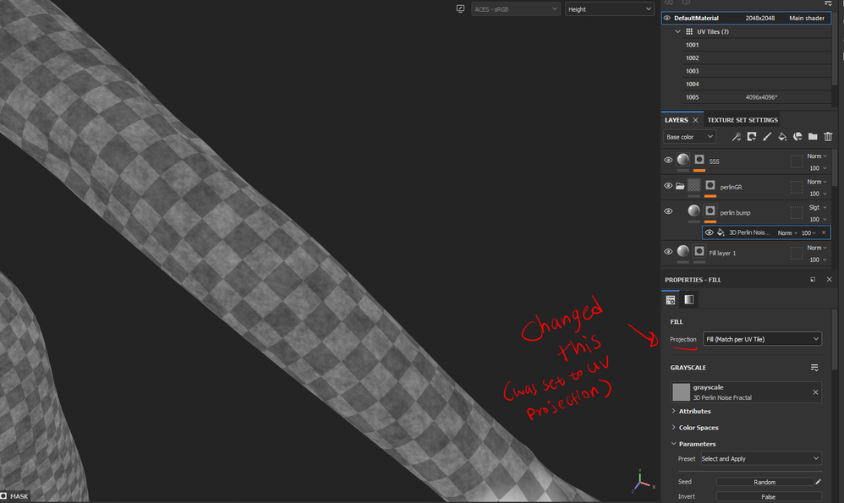Image resolution: width=844 pixels, height=503 pixels.
Task: Open the perlin bump Slgt blend mode dropdown
Action: point(817,208)
